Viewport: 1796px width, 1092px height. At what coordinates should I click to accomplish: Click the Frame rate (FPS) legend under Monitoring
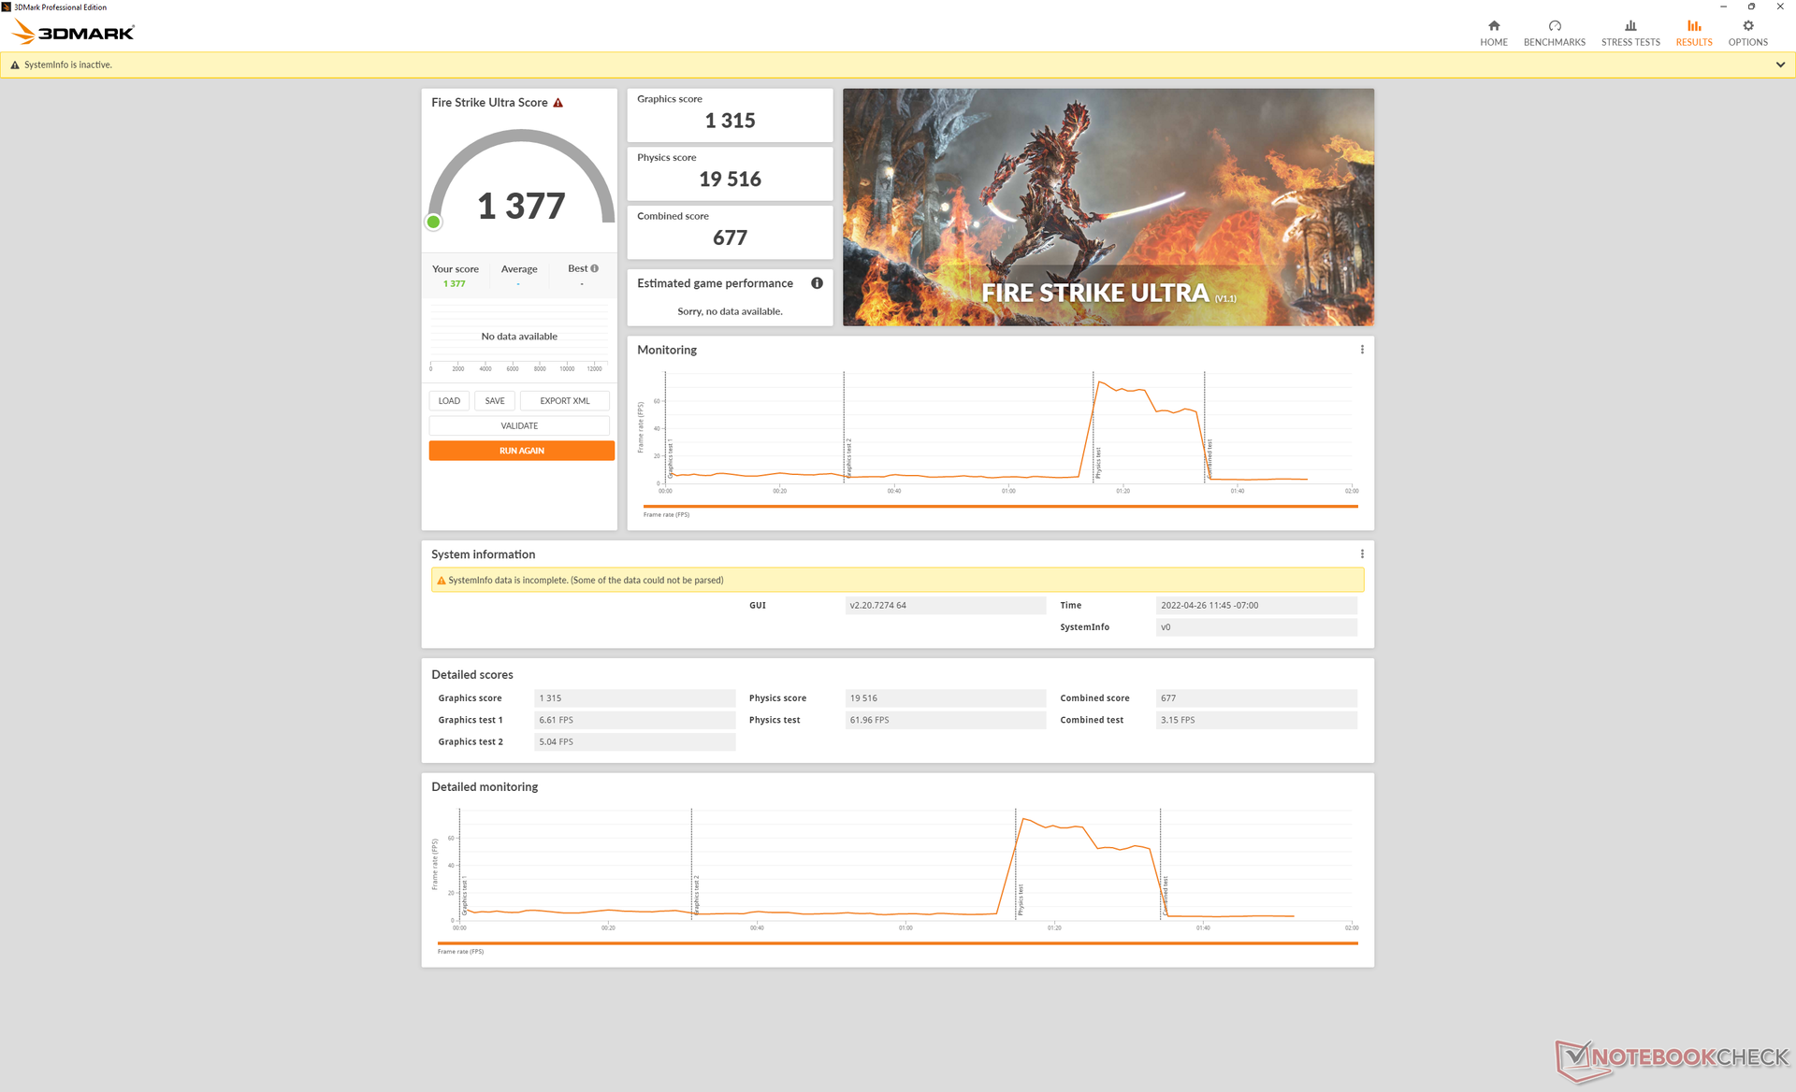[666, 515]
